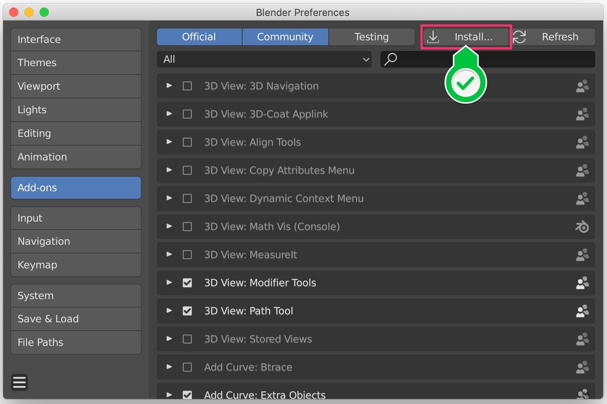This screenshot has width=607, height=404.
Task: Enable the 3D Navigation add-on checkbox
Action: [187, 86]
